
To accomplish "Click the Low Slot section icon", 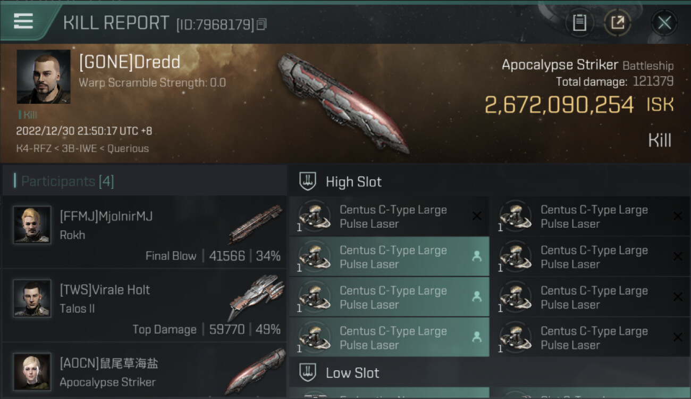I will pos(308,372).
